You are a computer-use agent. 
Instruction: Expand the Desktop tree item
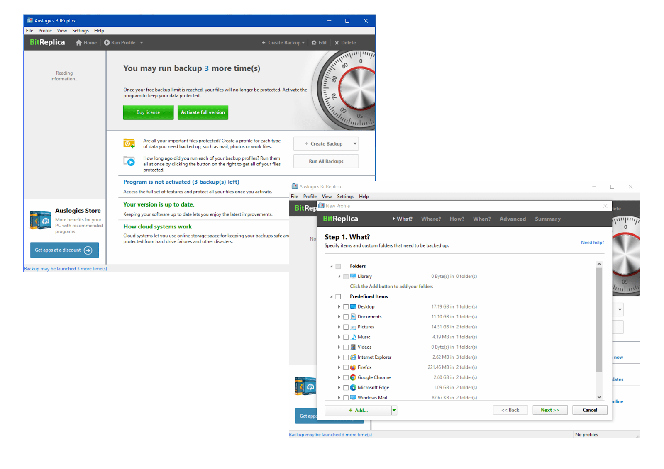[339, 307]
